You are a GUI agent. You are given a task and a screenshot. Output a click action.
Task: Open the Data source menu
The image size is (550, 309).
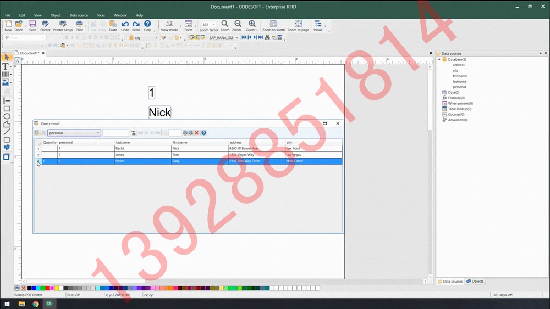coord(79,15)
